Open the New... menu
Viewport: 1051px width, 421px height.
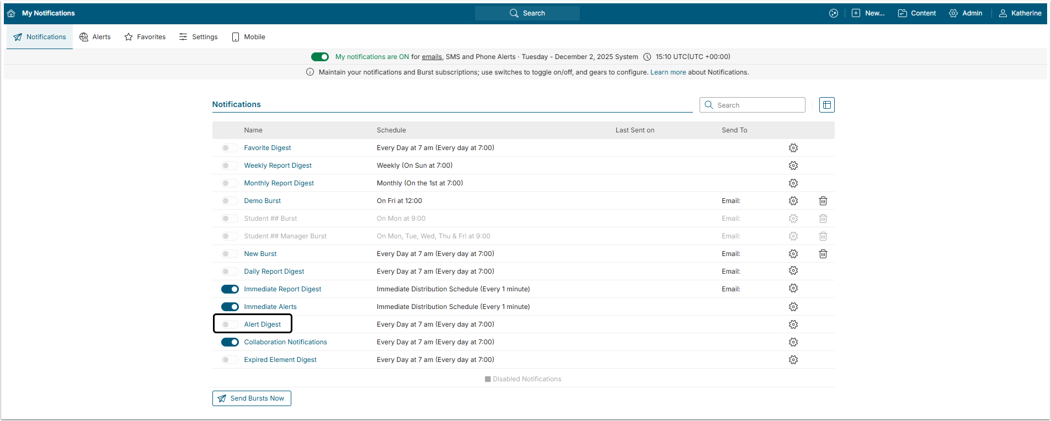pyautogui.click(x=868, y=13)
